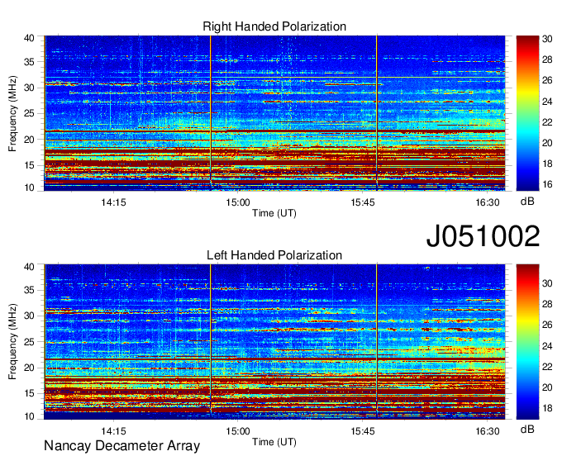Click the upper plot's dB color bar

click(x=527, y=113)
